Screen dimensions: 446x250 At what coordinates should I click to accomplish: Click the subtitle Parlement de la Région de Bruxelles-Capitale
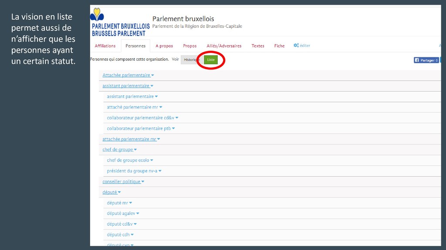click(x=197, y=26)
